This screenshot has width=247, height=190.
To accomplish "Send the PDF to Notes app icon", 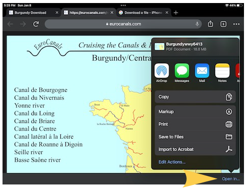I will tap(222, 71).
